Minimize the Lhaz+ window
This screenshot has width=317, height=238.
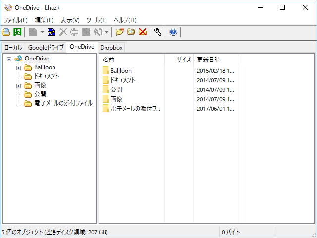tap(260, 7)
